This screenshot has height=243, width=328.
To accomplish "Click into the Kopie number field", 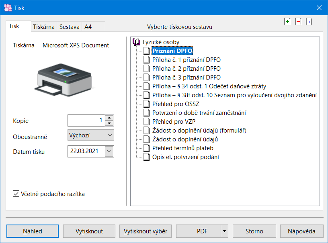I will 86,120.
